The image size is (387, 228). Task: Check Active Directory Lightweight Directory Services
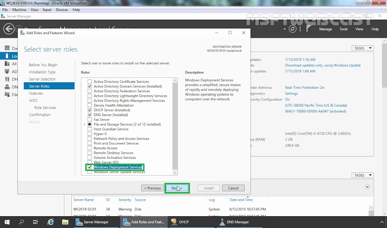90,96
